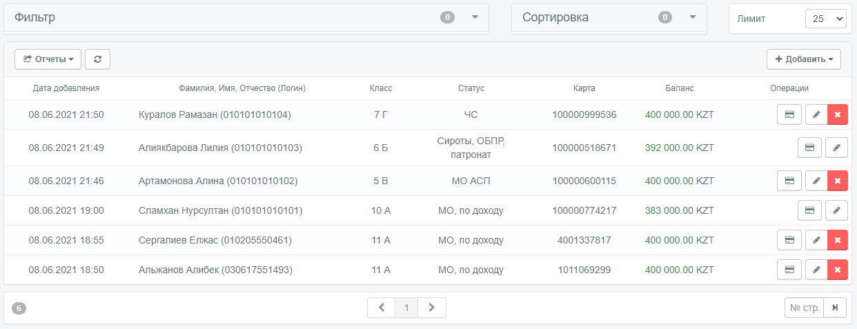Click date 08.06.2021 18:50

point(66,270)
